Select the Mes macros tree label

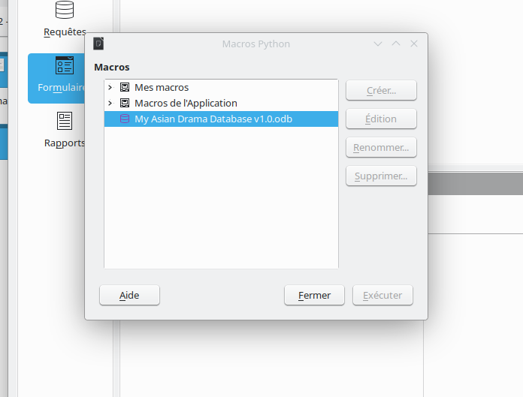tap(162, 87)
